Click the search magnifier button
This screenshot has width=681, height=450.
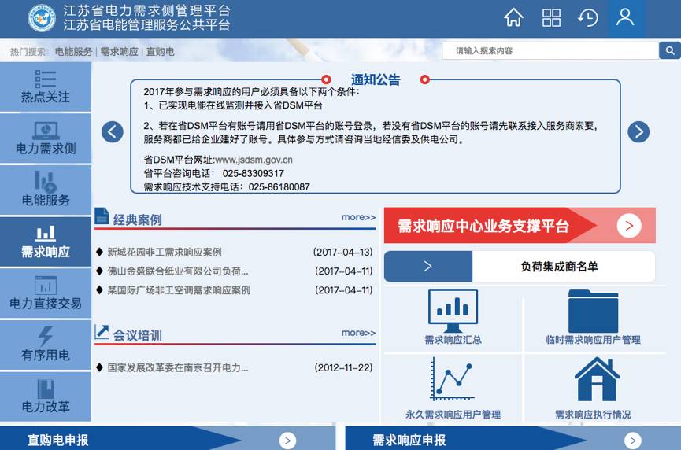pos(669,51)
